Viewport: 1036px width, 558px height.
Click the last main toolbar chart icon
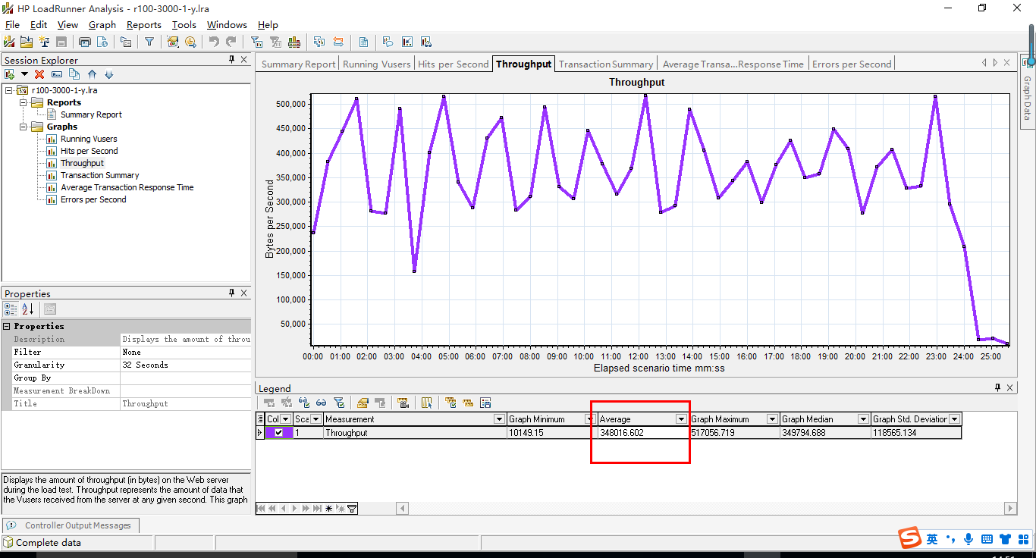[x=425, y=42]
